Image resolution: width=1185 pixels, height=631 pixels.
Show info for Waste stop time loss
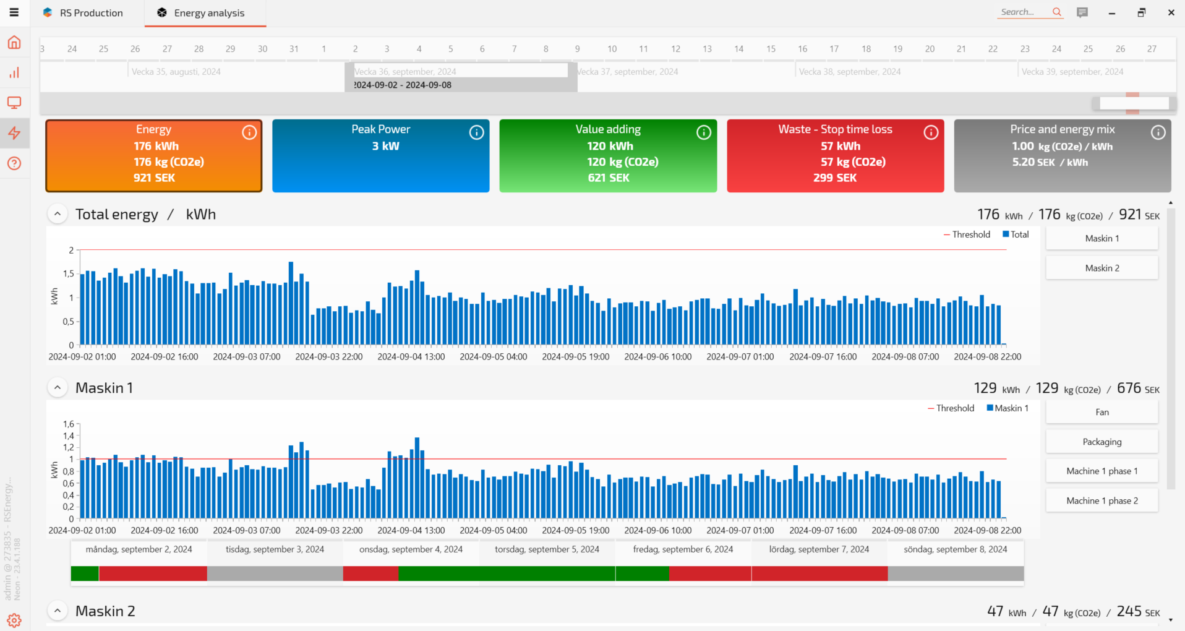931,132
